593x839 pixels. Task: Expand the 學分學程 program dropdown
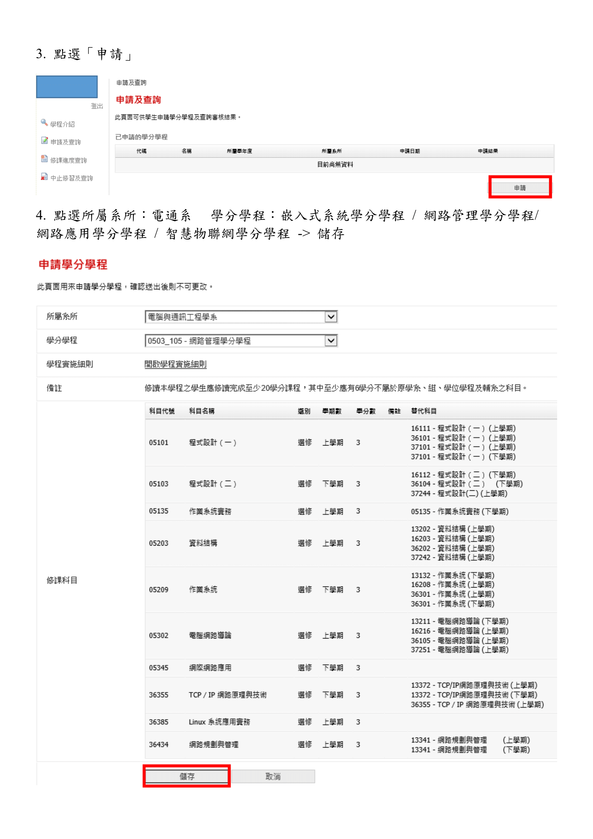click(331, 341)
